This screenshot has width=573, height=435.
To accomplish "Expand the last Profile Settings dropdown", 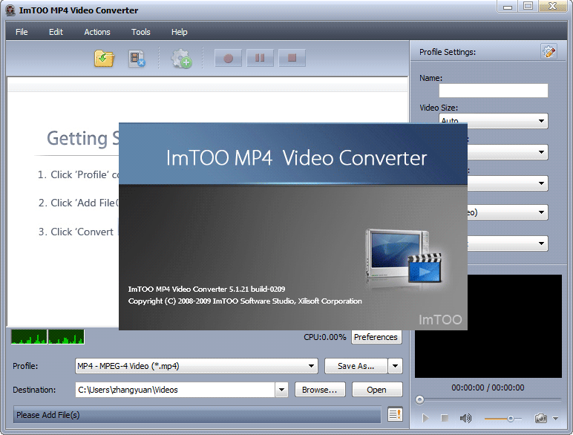I will pyautogui.click(x=541, y=243).
